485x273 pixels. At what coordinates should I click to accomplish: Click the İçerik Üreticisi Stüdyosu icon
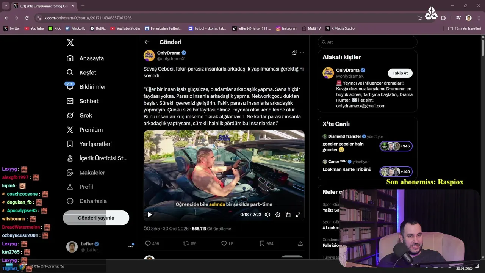pyautogui.click(x=70, y=158)
